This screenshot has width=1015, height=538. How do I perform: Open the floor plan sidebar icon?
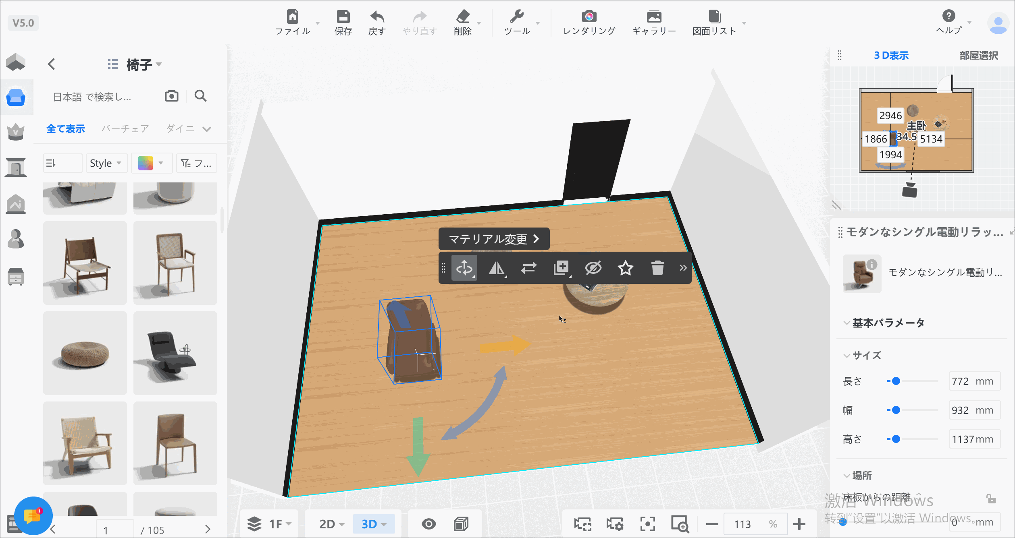[16, 62]
